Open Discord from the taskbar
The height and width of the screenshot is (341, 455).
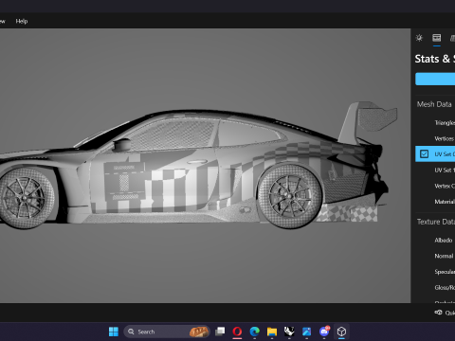coord(324,332)
